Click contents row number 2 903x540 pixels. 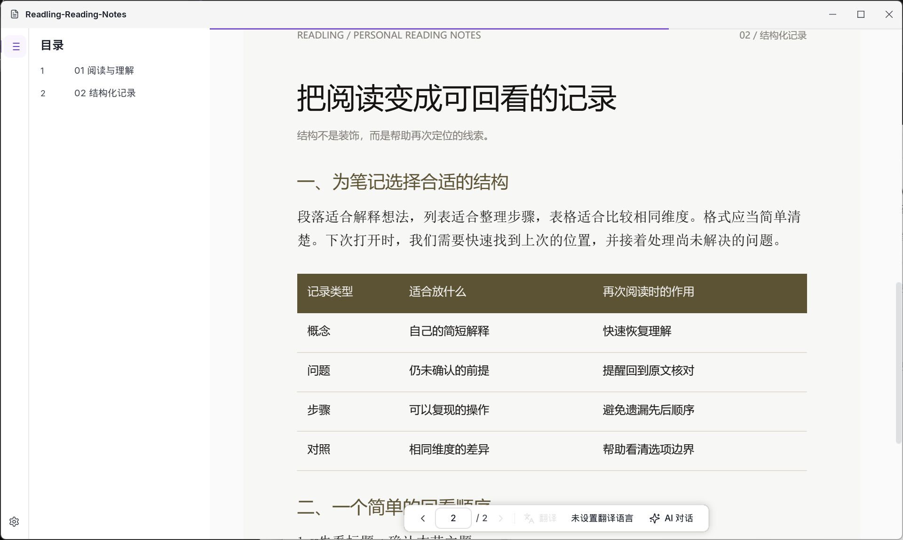pos(43,93)
